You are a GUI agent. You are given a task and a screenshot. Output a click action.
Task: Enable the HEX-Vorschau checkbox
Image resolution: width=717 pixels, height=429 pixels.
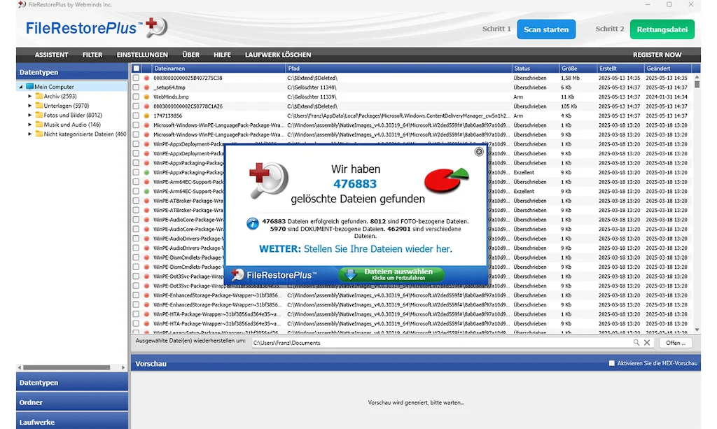coord(612,363)
